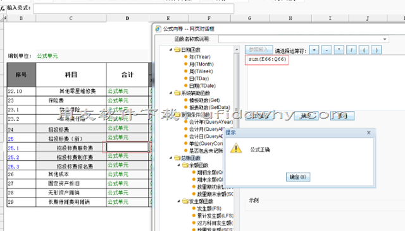
Task: Select 月(TMonth) function
Action: [x=201, y=64]
